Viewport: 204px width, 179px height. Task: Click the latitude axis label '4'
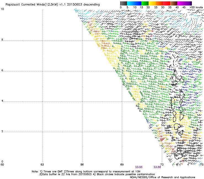point(2,101)
